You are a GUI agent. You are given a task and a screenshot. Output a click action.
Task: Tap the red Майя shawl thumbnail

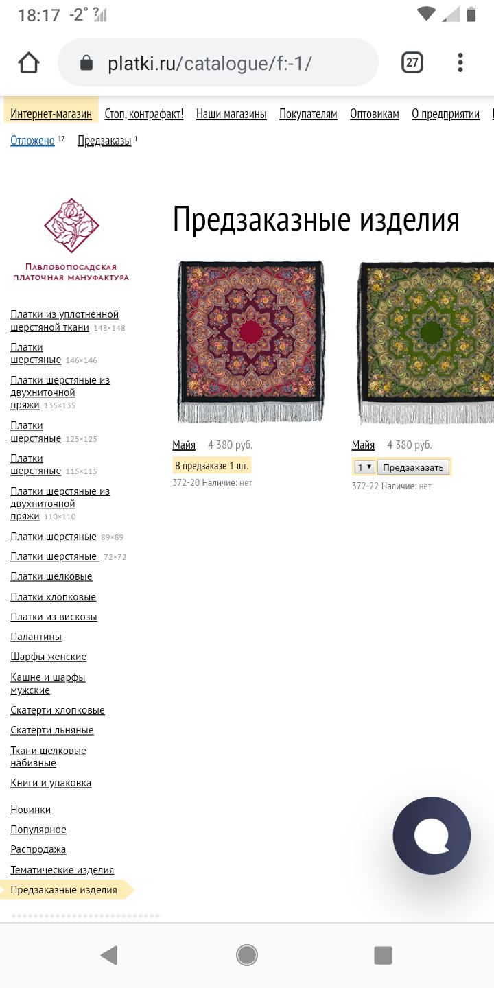click(x=250, y=342)
